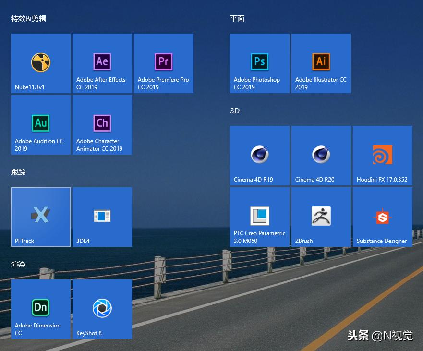Viewport: 423px width, 351px height.
Task: Select the 特效&剪辑 group heading
Action: click(x=29, y=18)
